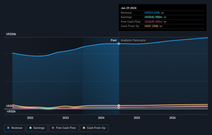Click the 2023 x-axis label

(66, 118)
